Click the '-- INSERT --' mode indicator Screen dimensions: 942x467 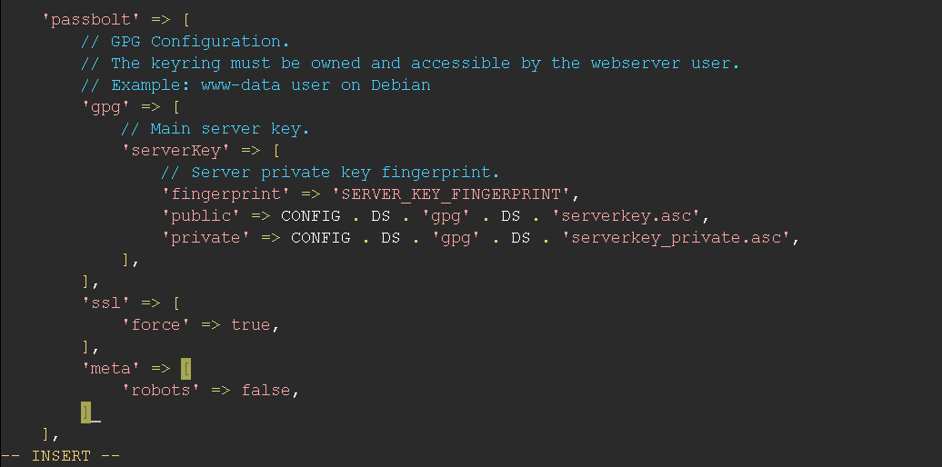coord(61,456)
